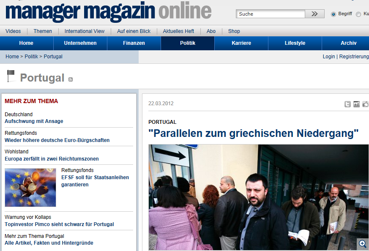Share article via Twitter icon
This screenshot has height=251, width=369.
click(x=347, y=104)
